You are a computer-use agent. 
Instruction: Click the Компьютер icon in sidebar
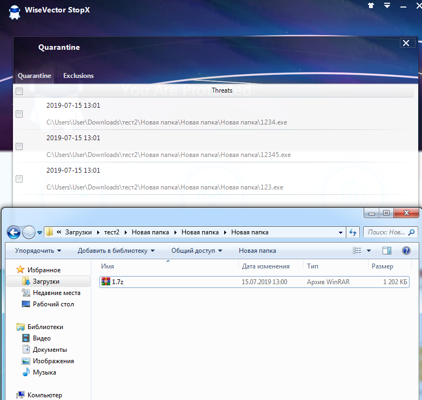click(x=20, y=395)
